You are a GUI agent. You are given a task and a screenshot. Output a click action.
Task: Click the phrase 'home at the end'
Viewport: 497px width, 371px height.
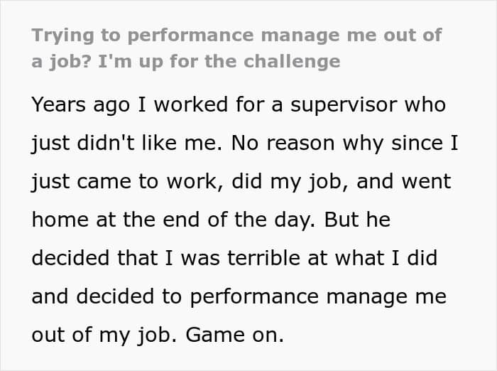(116, 220)
